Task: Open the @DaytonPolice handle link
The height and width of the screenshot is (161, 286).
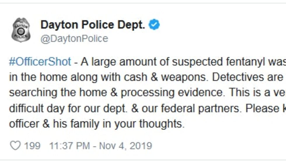Action: (74, 38)
